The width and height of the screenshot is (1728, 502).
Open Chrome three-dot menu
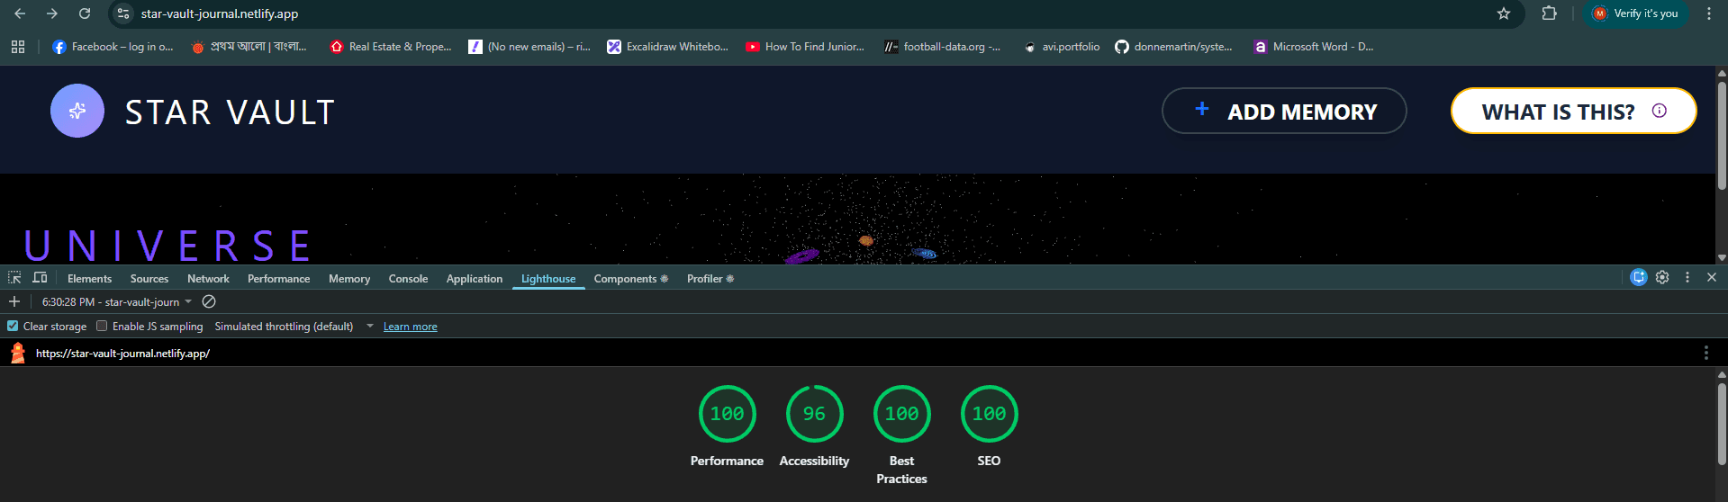click(1708, 13)
